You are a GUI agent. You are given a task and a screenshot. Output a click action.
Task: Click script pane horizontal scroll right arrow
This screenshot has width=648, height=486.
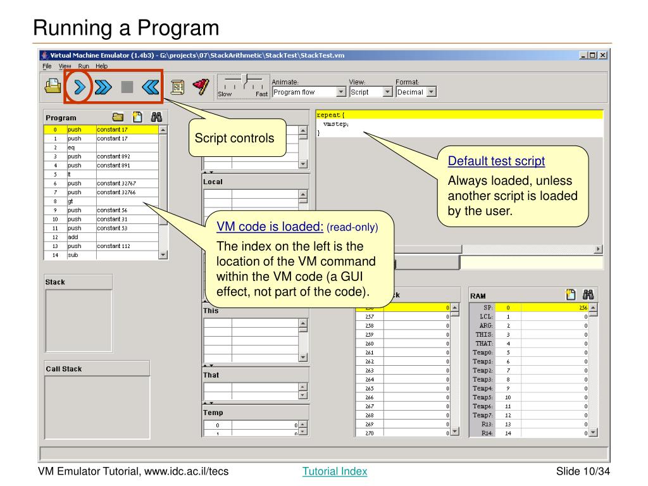(599, 249)
